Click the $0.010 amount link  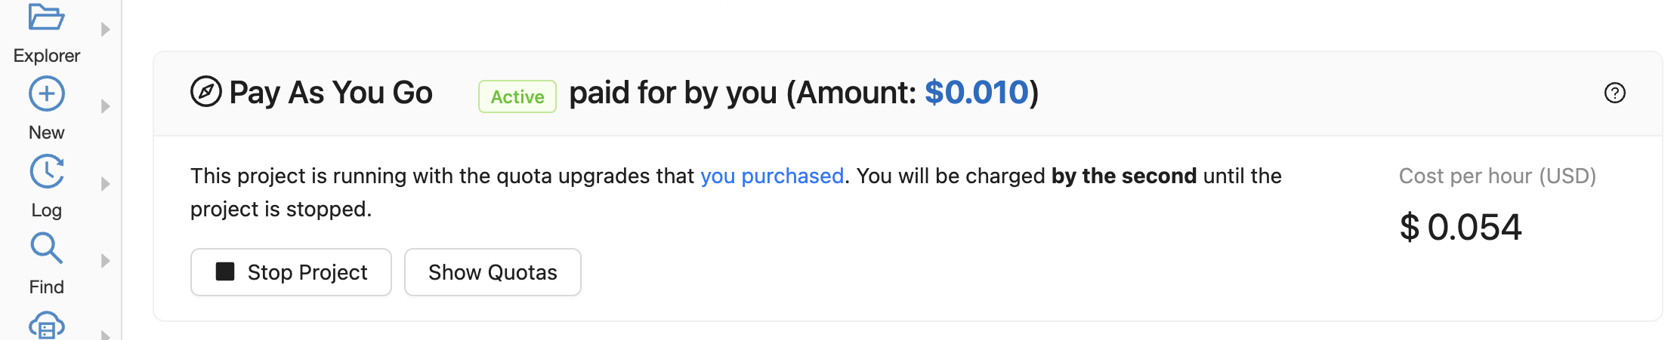click(x=976, y=93)
